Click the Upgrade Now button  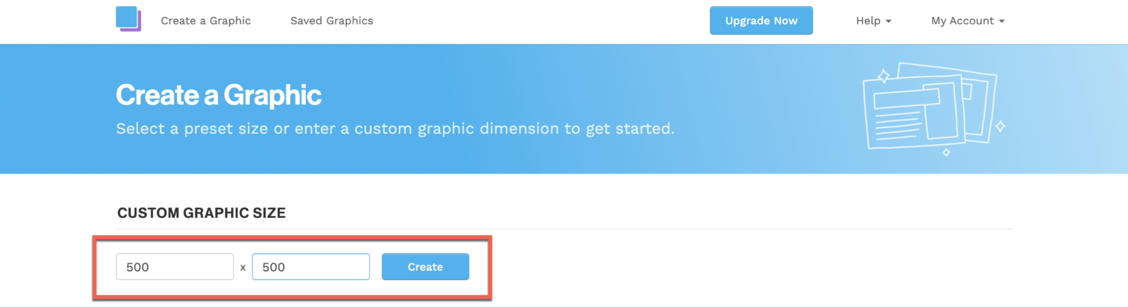tap(761, 21)
